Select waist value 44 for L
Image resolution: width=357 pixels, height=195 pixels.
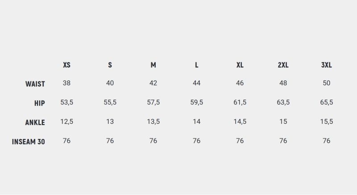tap(196, 83)
